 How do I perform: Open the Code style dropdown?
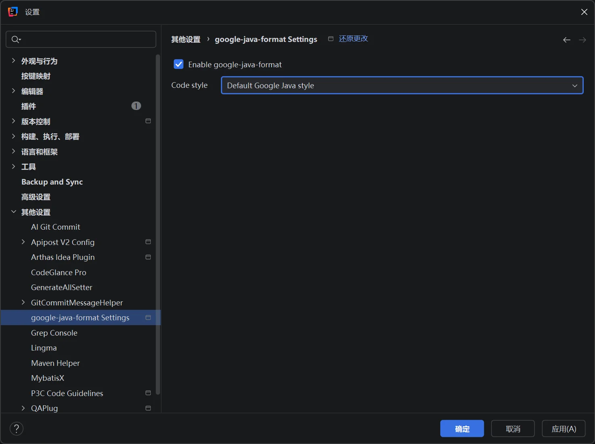point(402,85)
